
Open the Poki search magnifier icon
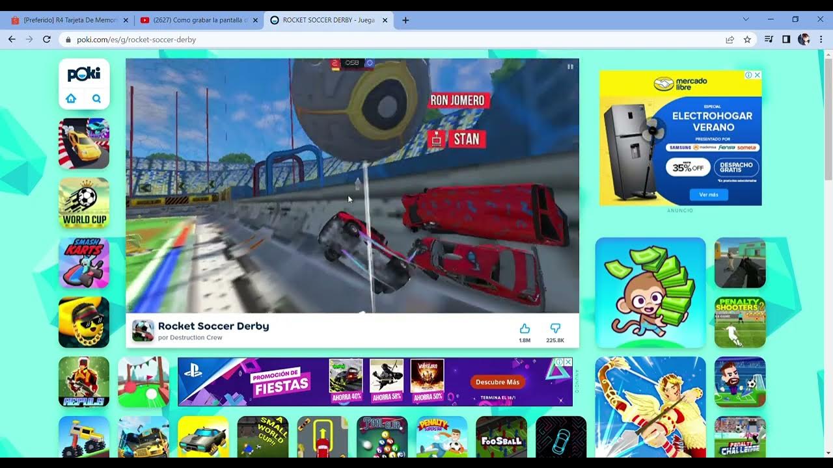tap(96, 99)
